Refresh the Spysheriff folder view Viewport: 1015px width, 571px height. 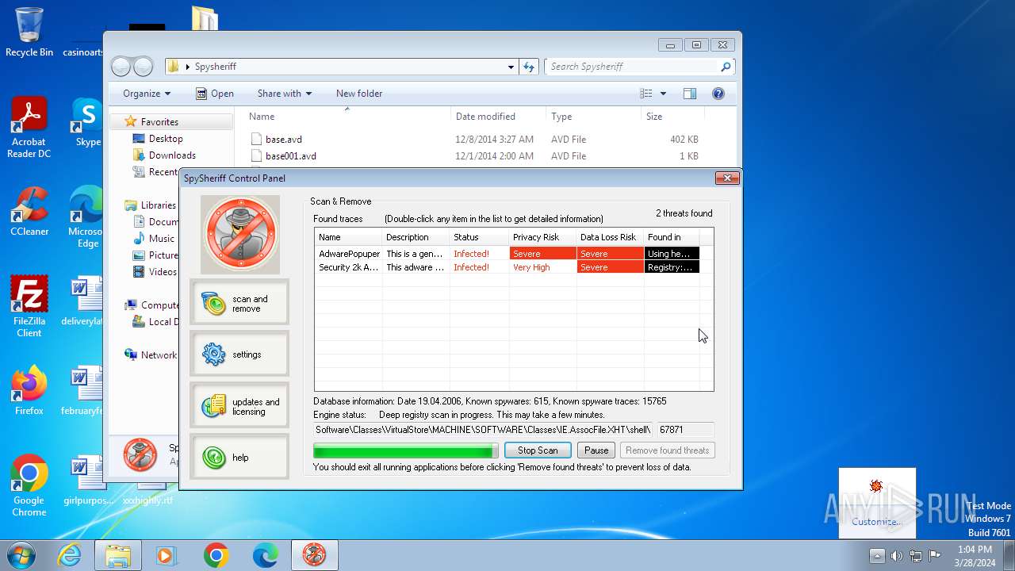[x=529, y=67]
